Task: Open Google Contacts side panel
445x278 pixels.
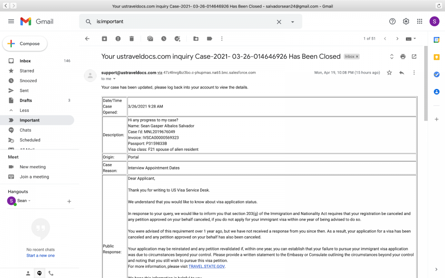Action: [437, 92]
